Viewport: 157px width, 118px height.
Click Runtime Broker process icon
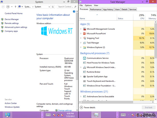84,72
